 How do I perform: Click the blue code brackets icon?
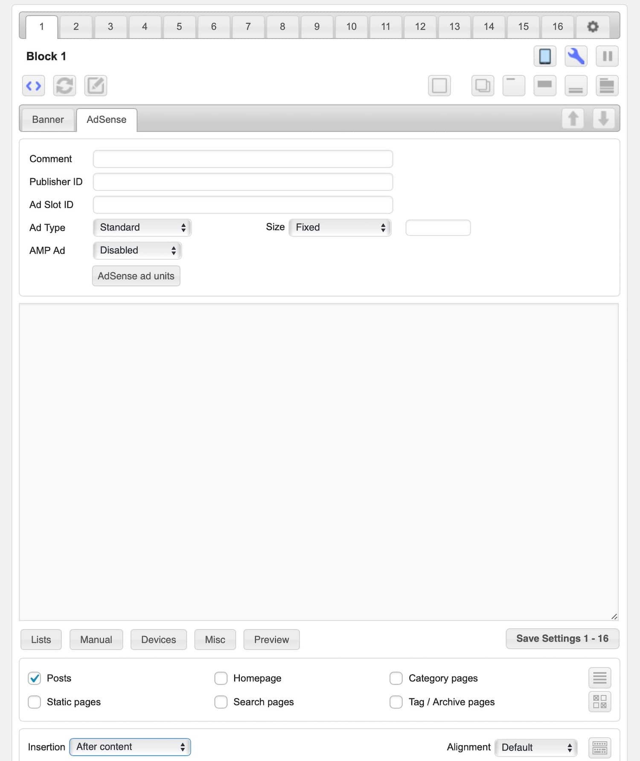pyautogui.click(x=33, y=86)
